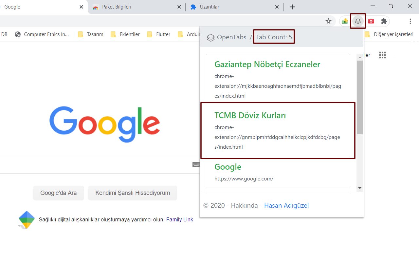419x262 pixels.
Task: Open the Arduino bookmark folder
Action: 189,34
